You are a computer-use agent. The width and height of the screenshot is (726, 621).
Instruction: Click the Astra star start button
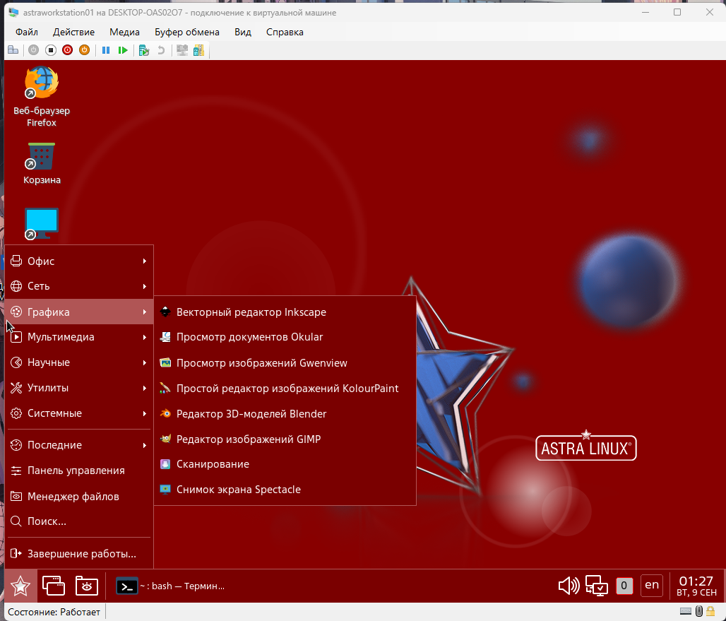[x=20, y=586]
